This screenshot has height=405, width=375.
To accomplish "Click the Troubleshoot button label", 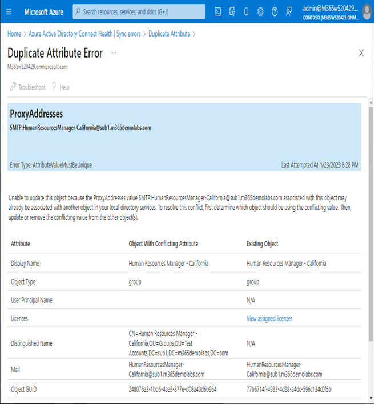I will 32,87.
